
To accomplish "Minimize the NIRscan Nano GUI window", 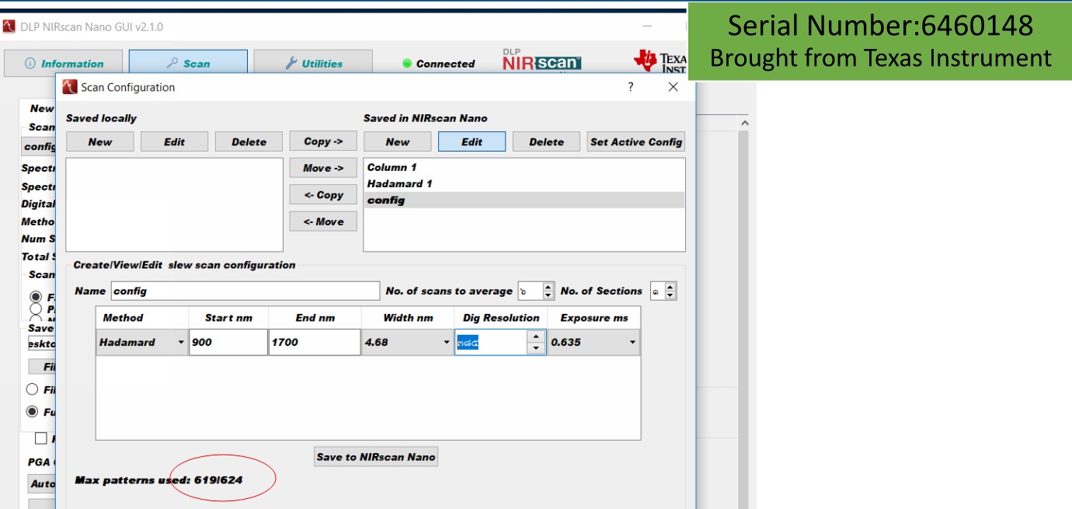I will [x=648, y=26].
